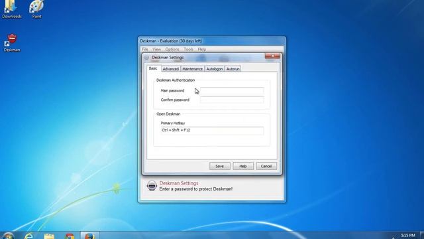Screen dimensions: 424x239
Task: Switch to the active Deskman taskbar item
Action: pos(89,236)
